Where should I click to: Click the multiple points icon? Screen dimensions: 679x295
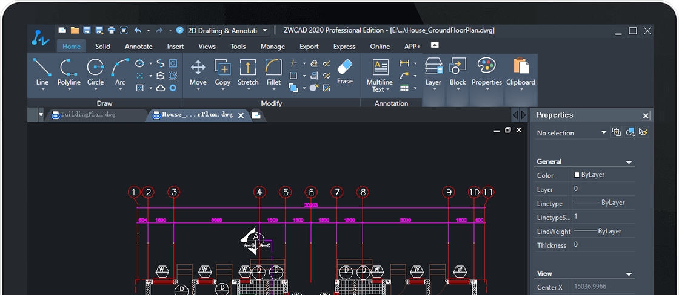pyautogui.click(x=140, y=76)
